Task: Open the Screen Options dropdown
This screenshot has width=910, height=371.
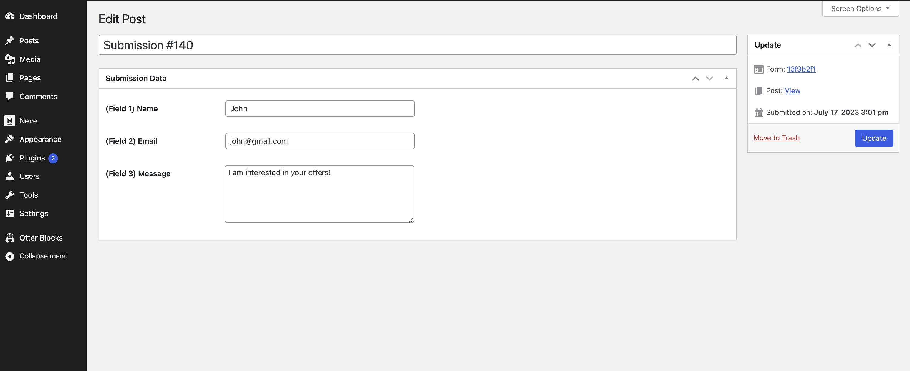Action: click(x=860, y=8)
